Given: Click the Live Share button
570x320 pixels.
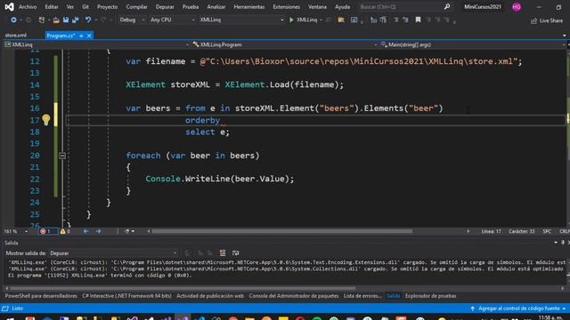Looking at the screenshot, I should [x=547, y=20].
